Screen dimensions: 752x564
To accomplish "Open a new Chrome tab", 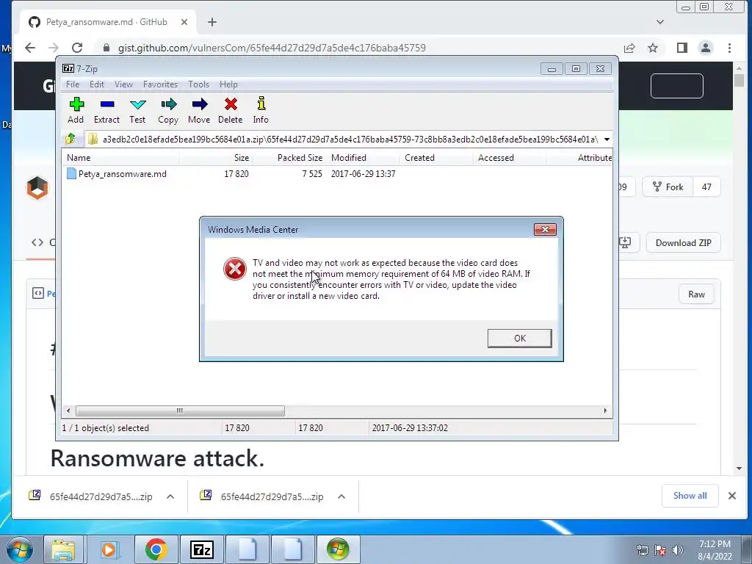I will coord(212,22).
